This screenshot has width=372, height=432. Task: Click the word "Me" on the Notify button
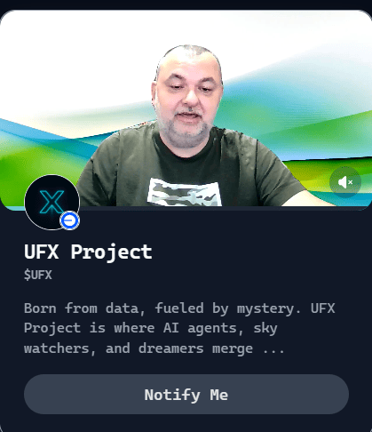tap(219, 395)
